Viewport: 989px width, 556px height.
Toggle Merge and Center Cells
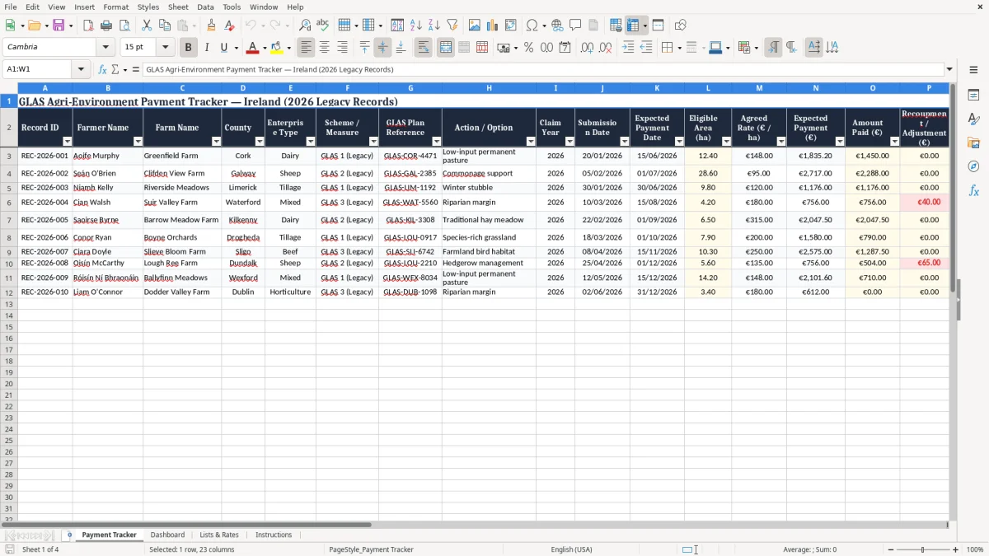click(x=446, y=48)
